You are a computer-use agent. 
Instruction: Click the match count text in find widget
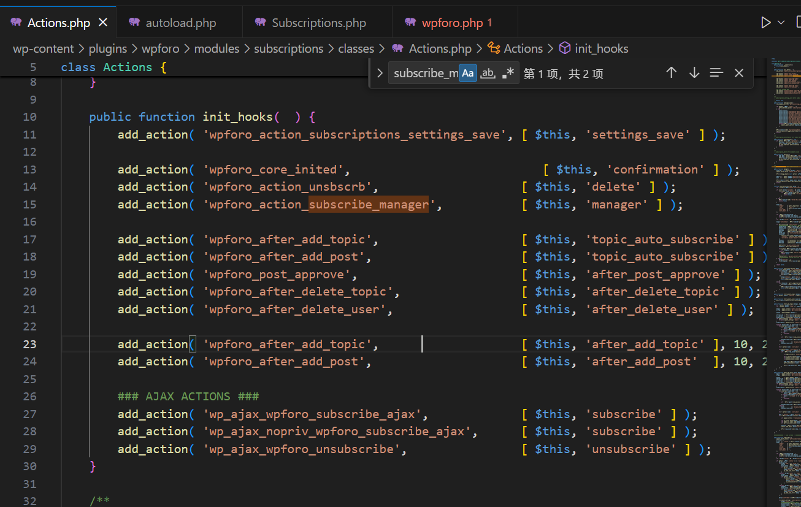(563, 74)
